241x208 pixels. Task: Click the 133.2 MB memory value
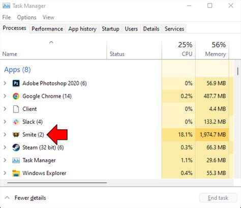215,122
